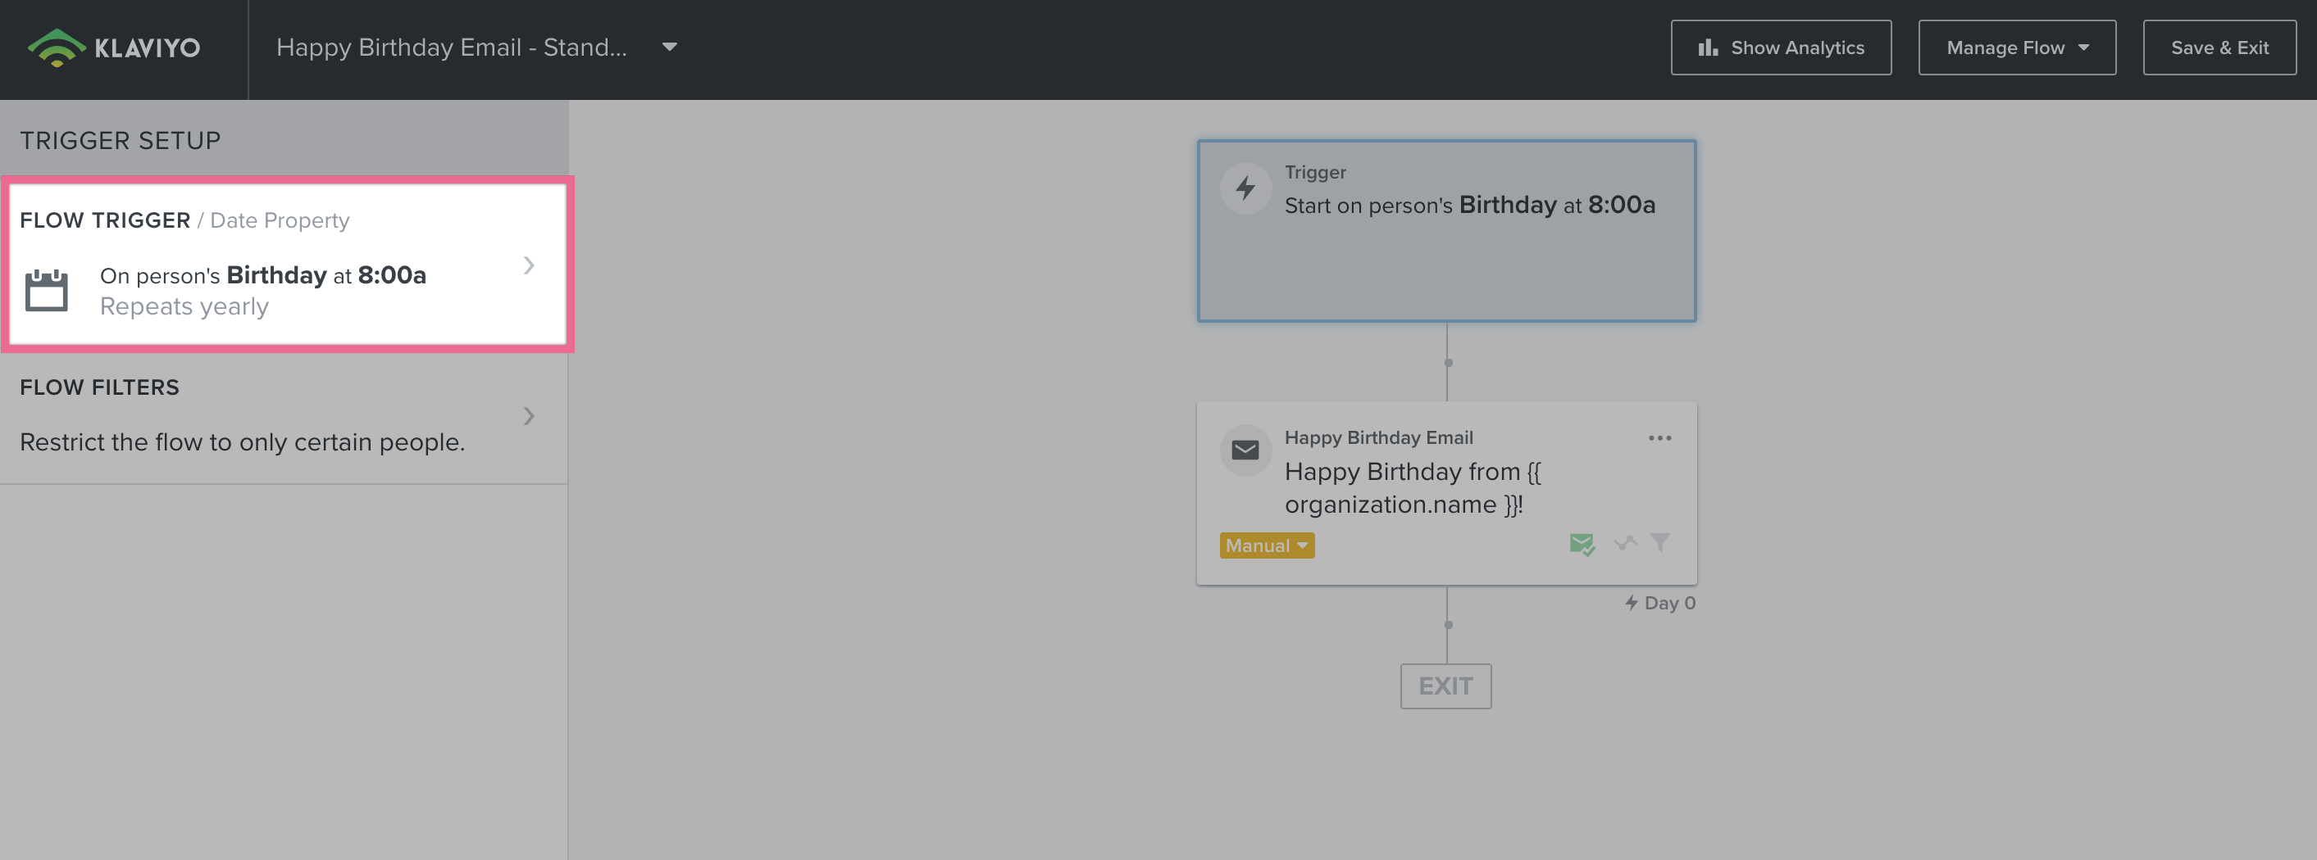Select the Trigger node on canvas

point(1446,260)
